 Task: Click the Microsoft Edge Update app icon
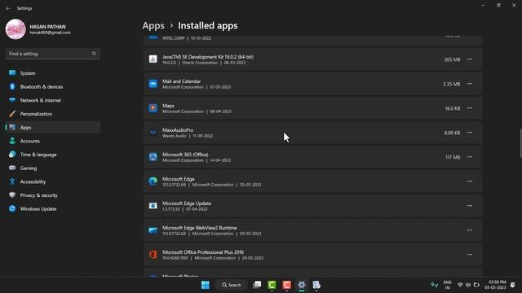point(153,206)
